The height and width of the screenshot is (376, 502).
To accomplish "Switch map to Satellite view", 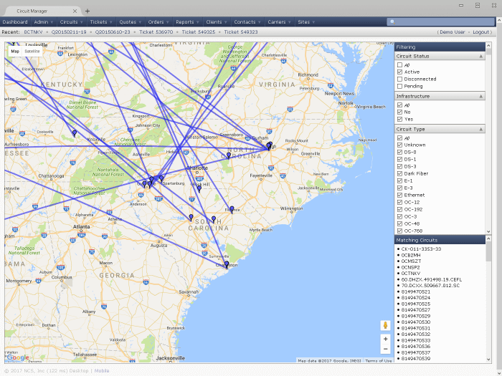I will point(32,52).
